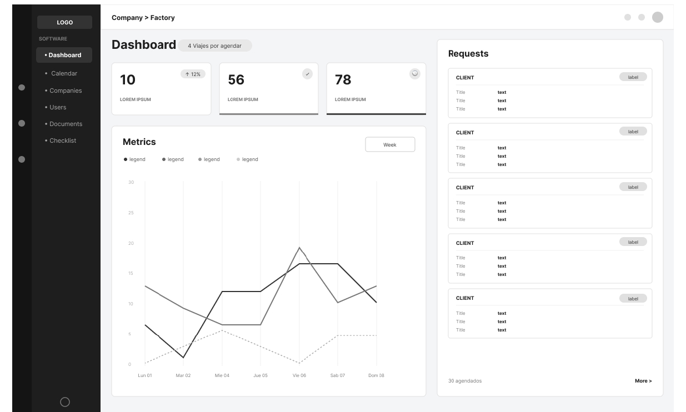686x412 pixels.
Task: Click the check mark icon on the 56 card
Action: click(x=307, y=74)
